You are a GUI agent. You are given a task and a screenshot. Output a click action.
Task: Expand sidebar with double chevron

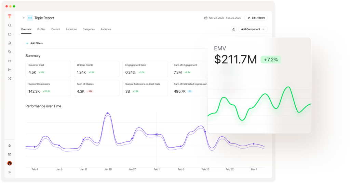tap(10, 172)
